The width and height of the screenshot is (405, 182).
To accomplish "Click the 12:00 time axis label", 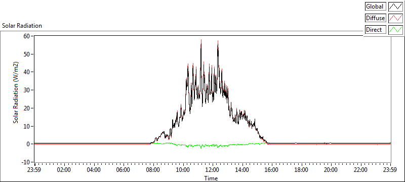I will (x=213, y=170).
